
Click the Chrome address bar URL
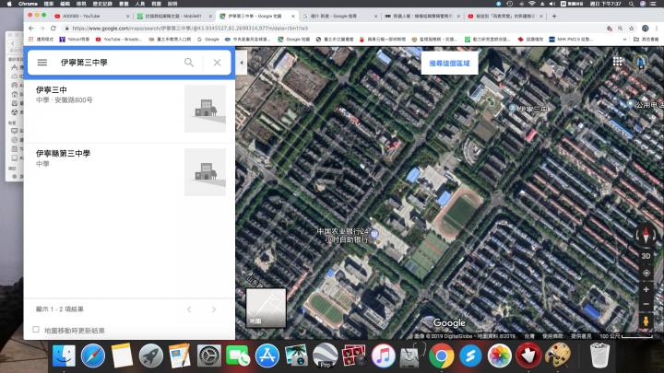[x=190, y=29]
